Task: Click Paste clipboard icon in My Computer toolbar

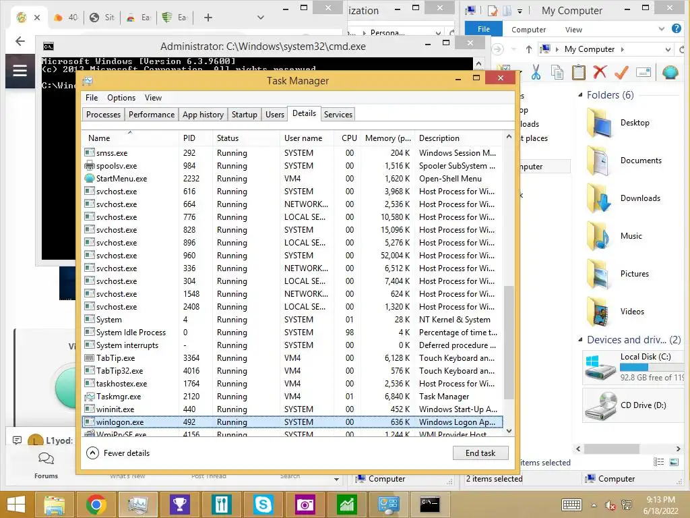Action: [578, 71]
